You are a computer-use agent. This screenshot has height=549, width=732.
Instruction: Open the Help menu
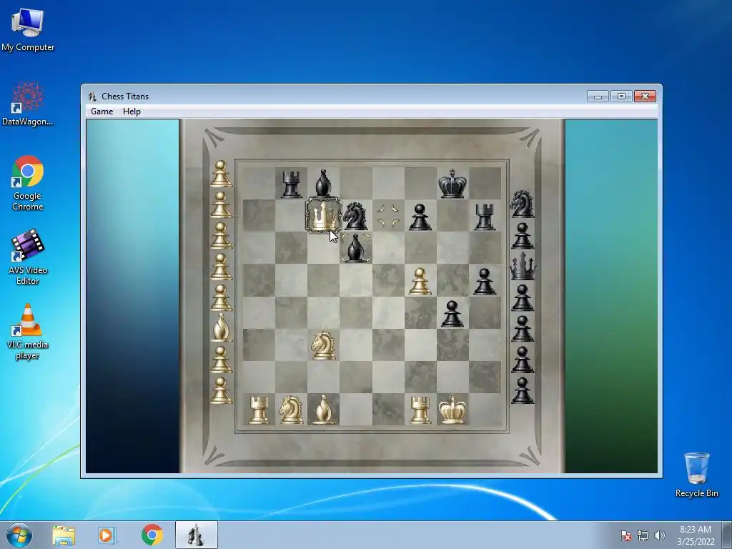[x=132, y=112]
